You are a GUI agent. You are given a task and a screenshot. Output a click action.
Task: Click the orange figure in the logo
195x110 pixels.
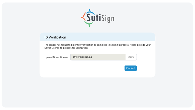click(82, 17)
